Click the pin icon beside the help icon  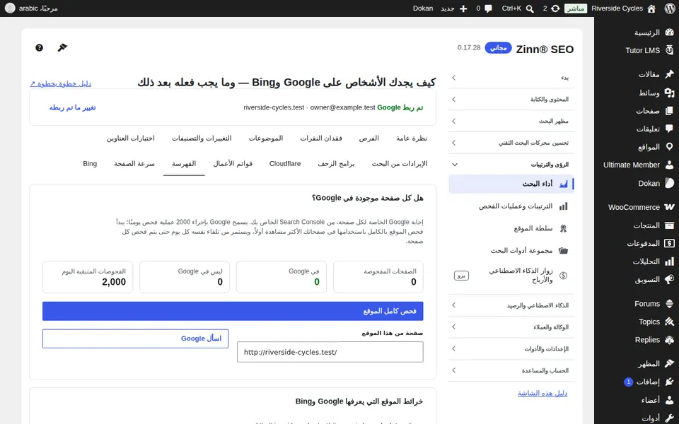(x=62, y=47)
